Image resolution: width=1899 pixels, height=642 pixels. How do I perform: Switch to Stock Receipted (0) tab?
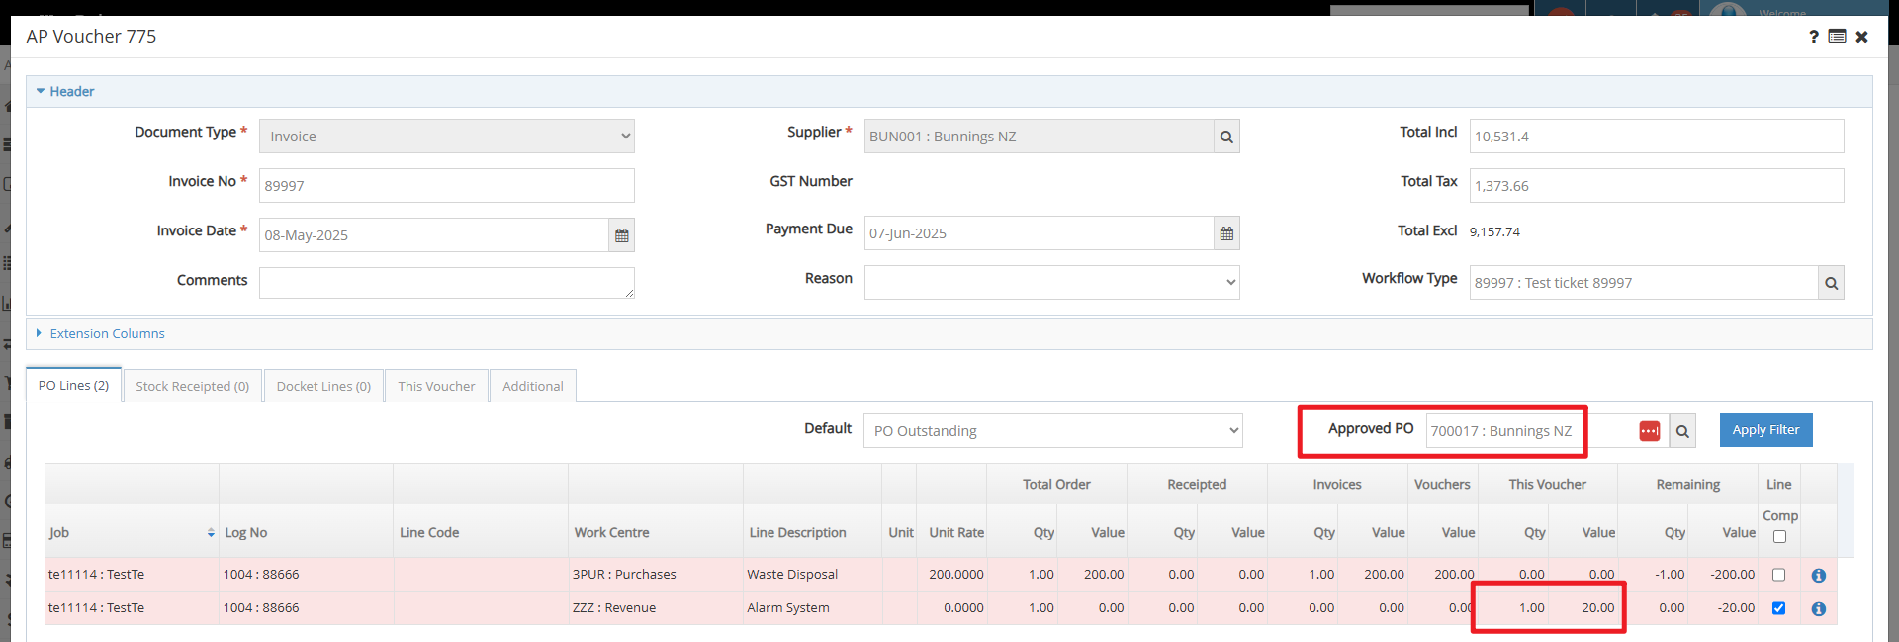coord(193,386)
